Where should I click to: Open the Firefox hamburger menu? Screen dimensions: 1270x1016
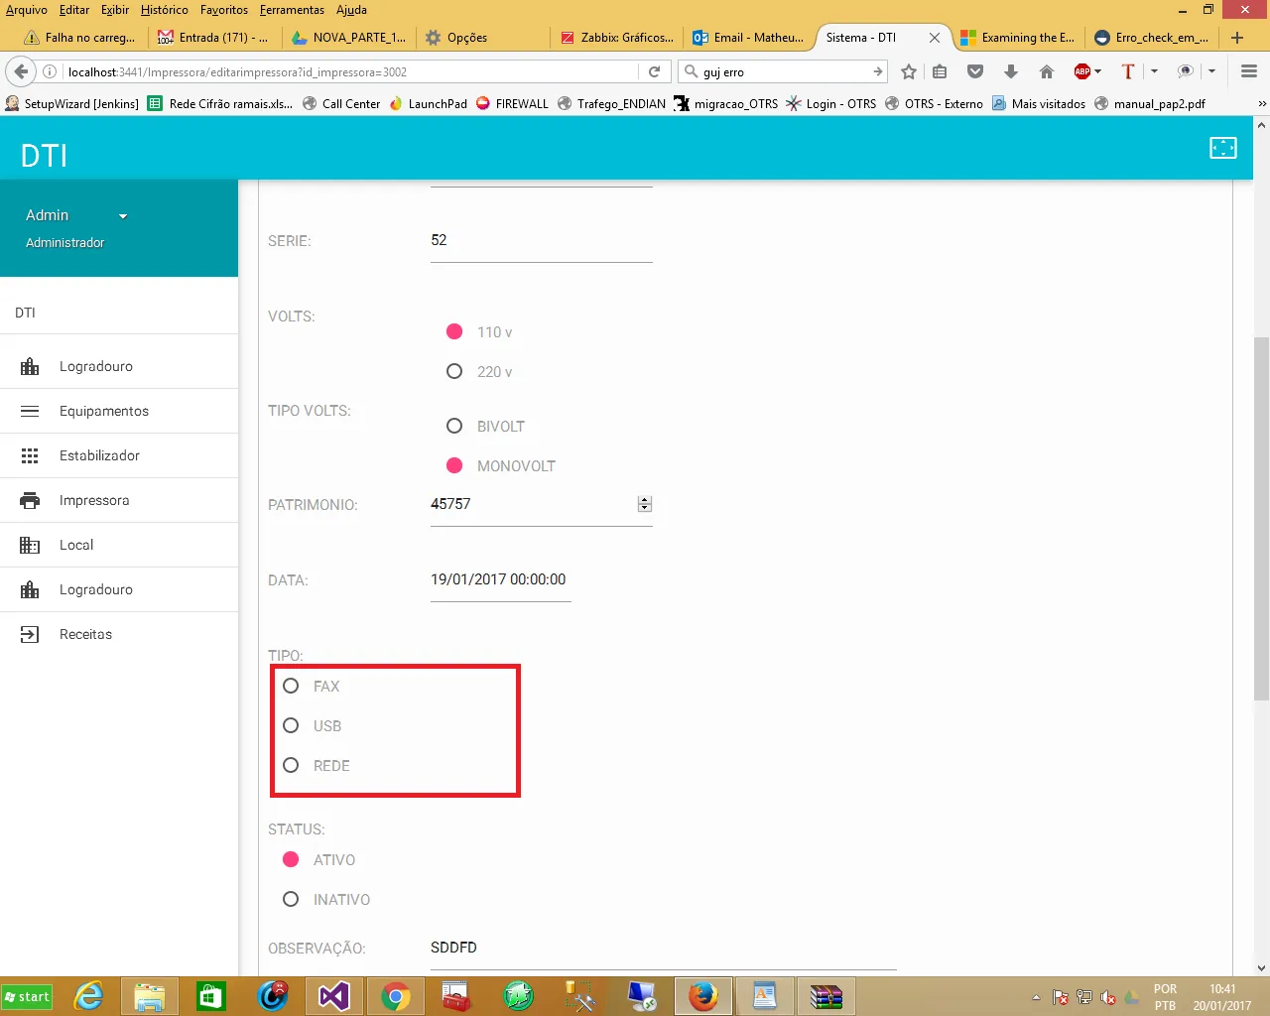click(1248, 71)
